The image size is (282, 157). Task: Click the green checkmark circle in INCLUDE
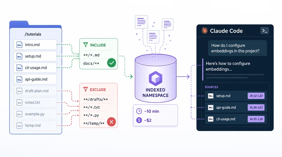111,63
